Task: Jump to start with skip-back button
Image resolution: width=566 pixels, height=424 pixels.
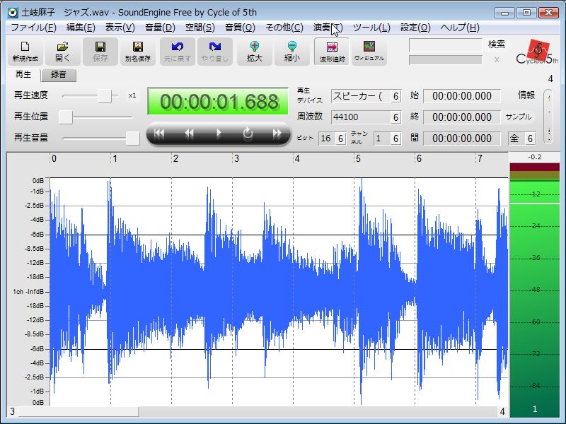Action: [x=159, y=134]
